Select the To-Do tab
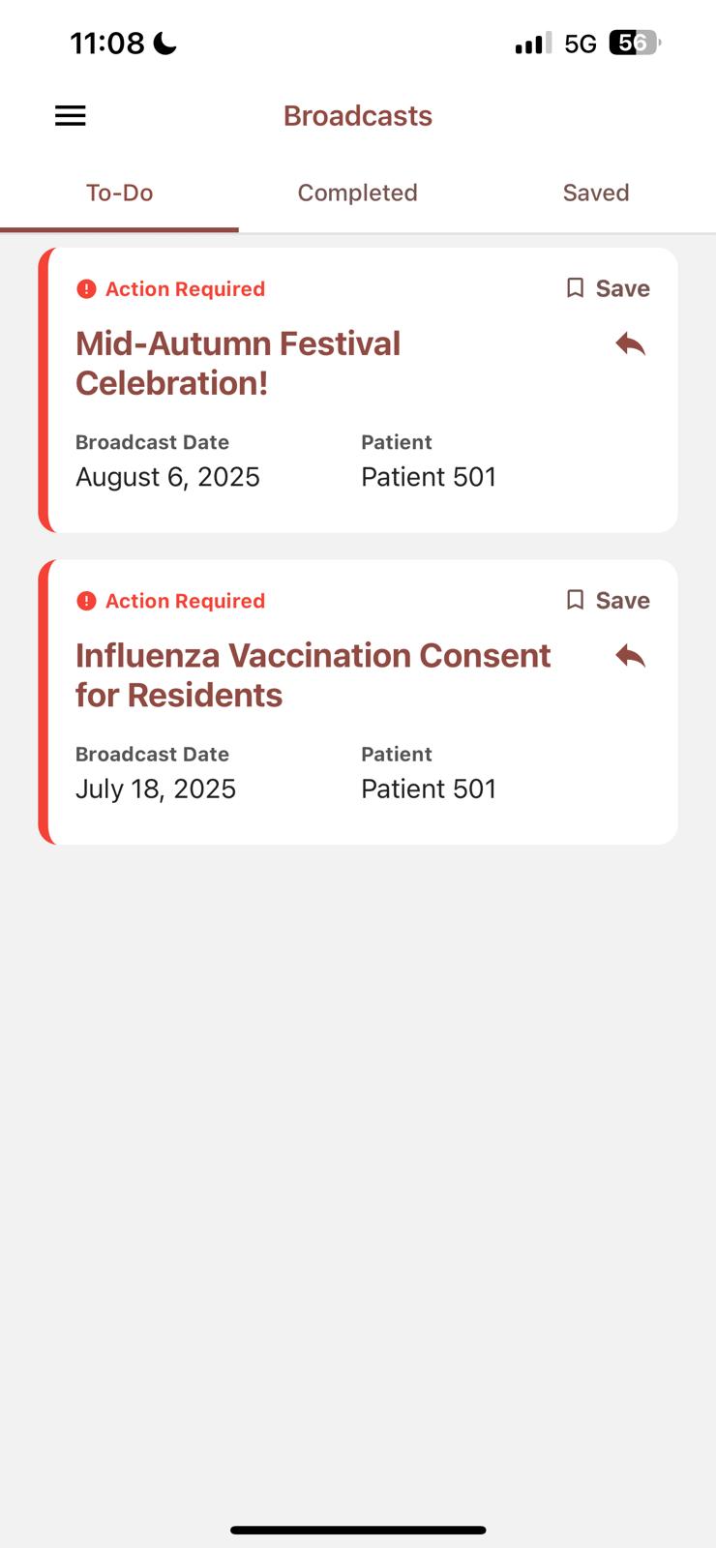Screen dimensions: 716x1548 119,193
